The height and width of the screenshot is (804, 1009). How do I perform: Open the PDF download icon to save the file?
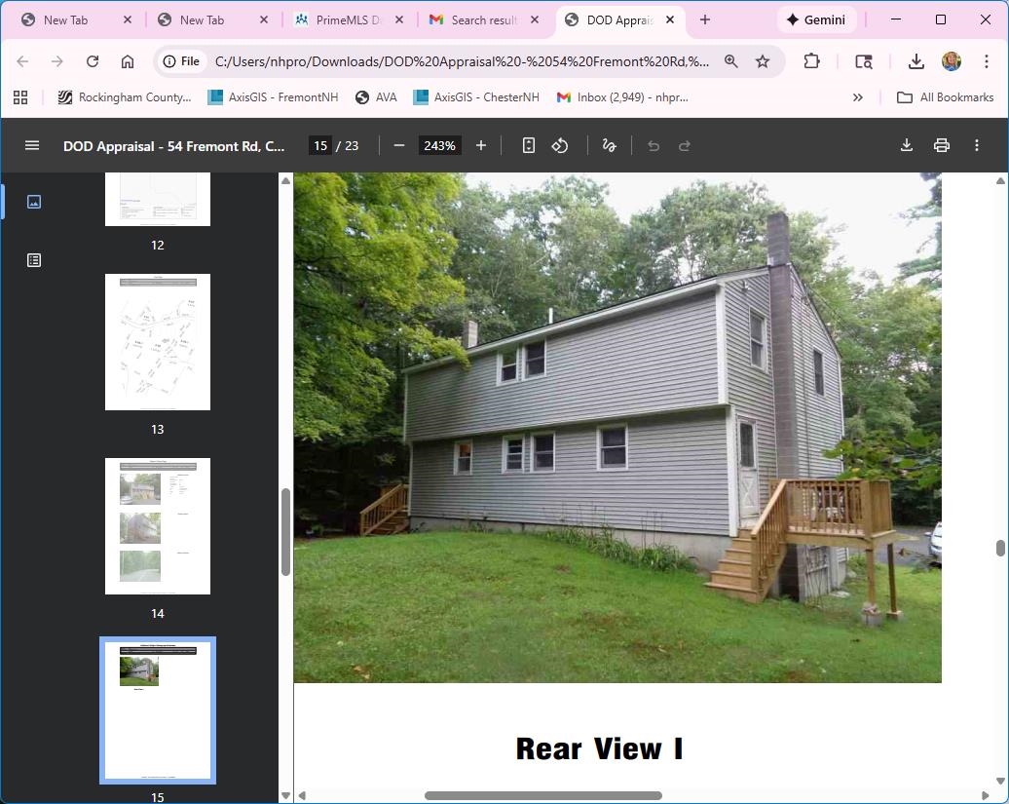pyautogui.click(x=906, y=145)
